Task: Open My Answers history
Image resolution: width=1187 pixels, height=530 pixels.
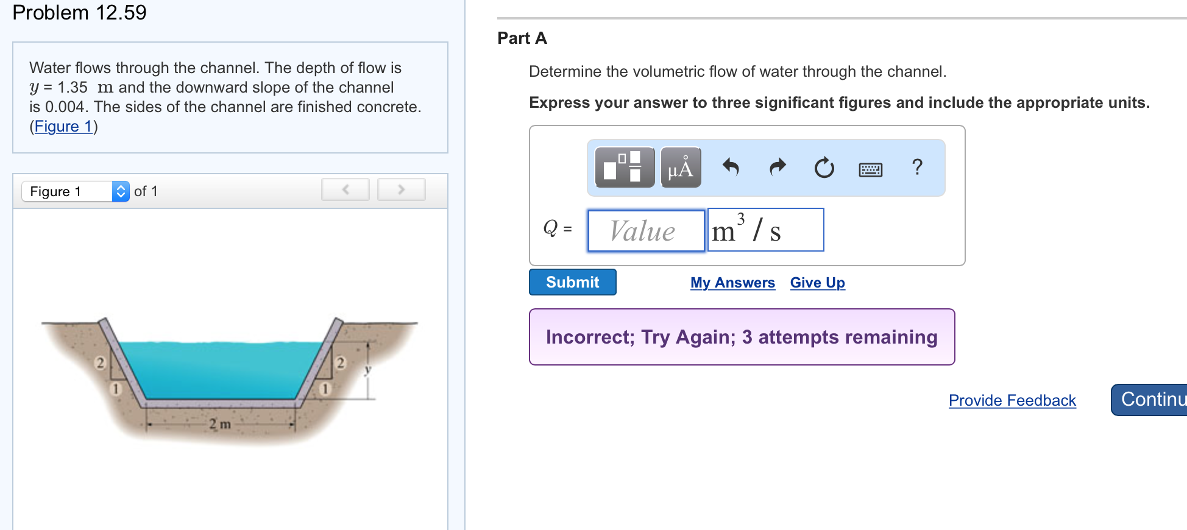Action: [x=732, y=282]
